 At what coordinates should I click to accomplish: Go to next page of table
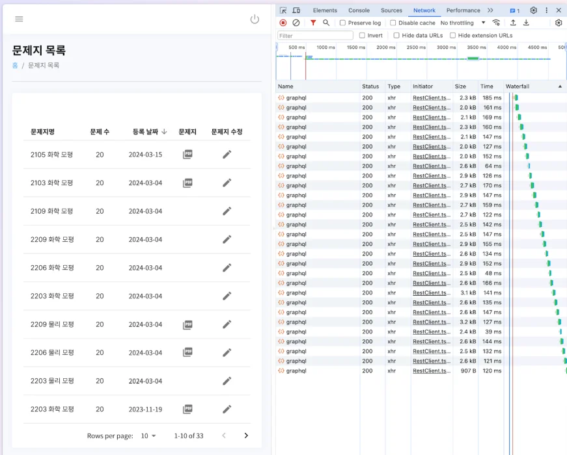point(246,435)
